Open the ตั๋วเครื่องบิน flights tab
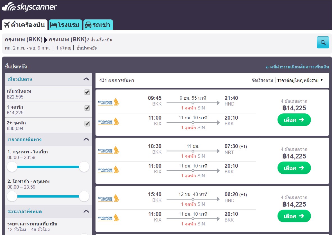332x235 pixels. (x=25, y=25)
